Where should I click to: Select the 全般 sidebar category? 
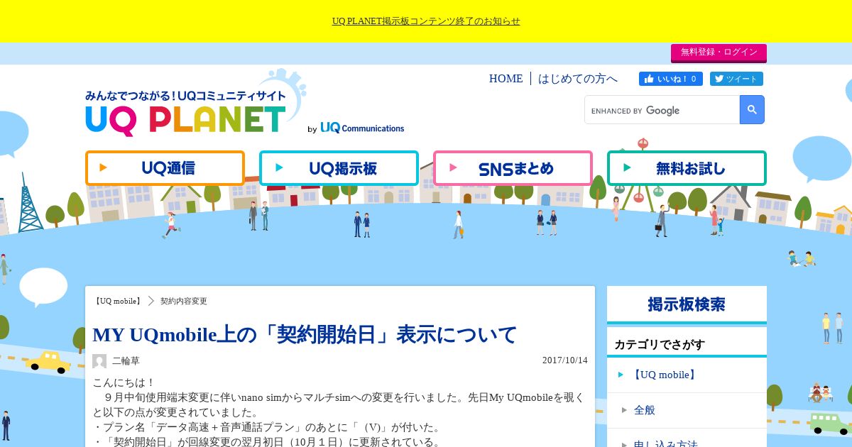tap(645, 409)
